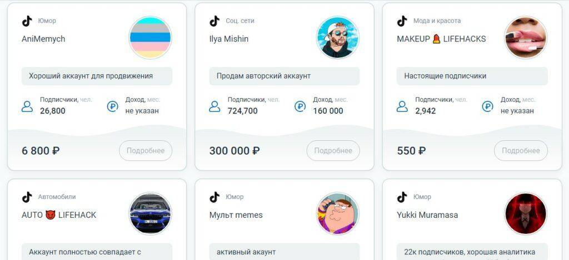Open the Peter Griffin avatar of Мульт memes

pyautogui.click(x=338, y=213)
